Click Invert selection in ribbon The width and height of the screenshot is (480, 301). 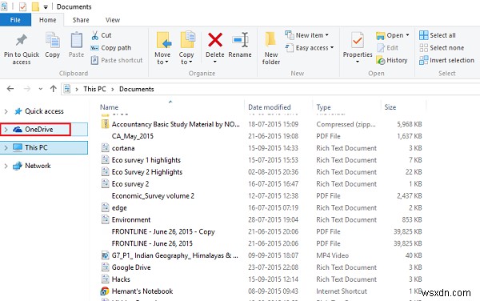pos(446,60)
